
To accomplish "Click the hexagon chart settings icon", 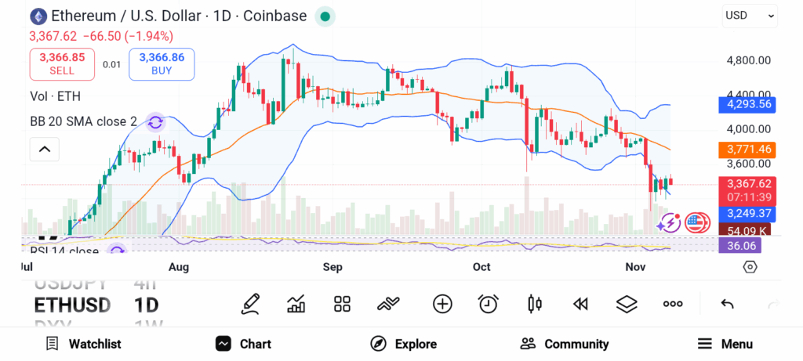I will (x=750, y=267).
